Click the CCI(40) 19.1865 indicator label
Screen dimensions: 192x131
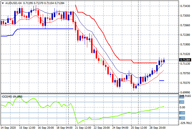click(12, 97)
